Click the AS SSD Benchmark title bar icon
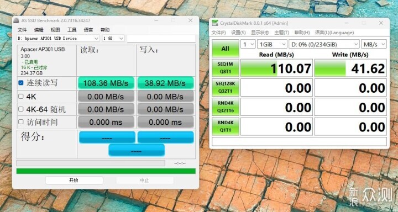Image resolution: width=398 pixels, height=212 pixels. coord(16,20)
